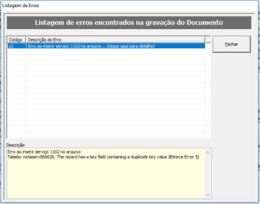Click the 'Btrieve Error 5' message line

[x=103, y=157]
